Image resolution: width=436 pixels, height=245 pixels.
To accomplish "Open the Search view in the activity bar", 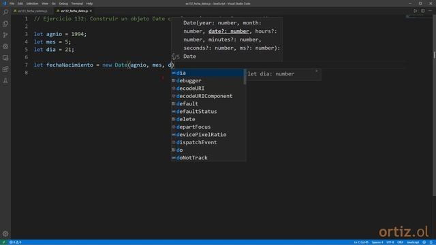I will click(5, 12).
